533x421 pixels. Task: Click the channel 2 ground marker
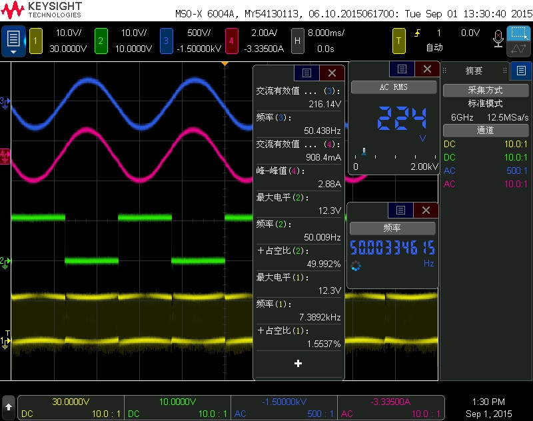tap(5, 262)
